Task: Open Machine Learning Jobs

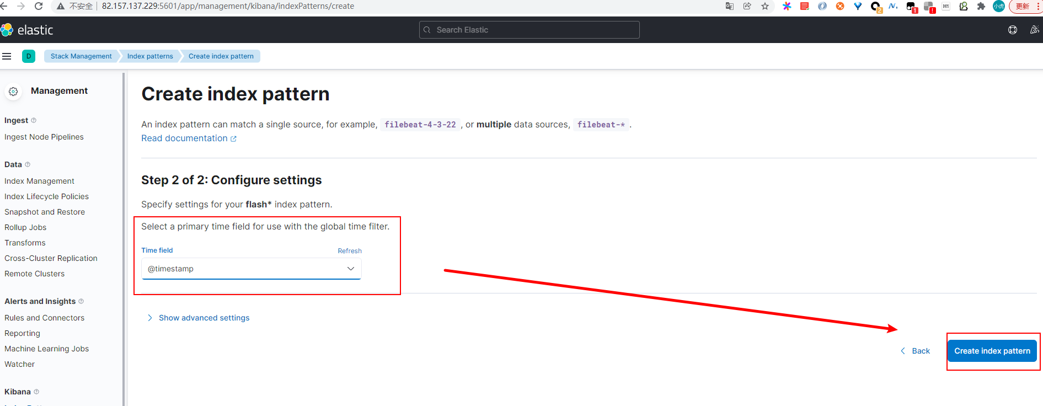Action: click(x=46, y=349)
